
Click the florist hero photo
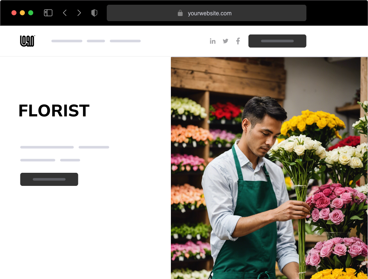coord(269,168)
